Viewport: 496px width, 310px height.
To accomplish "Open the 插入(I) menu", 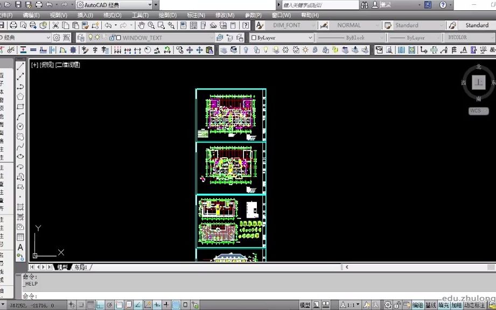I will (85, 15).
